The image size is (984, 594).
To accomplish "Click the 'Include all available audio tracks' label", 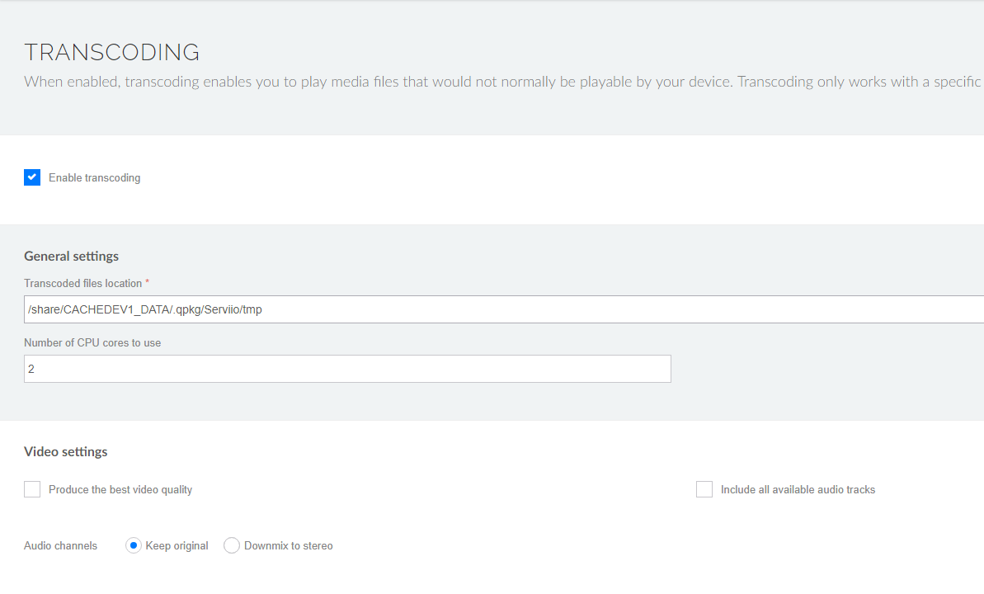I will click(798, 489).
